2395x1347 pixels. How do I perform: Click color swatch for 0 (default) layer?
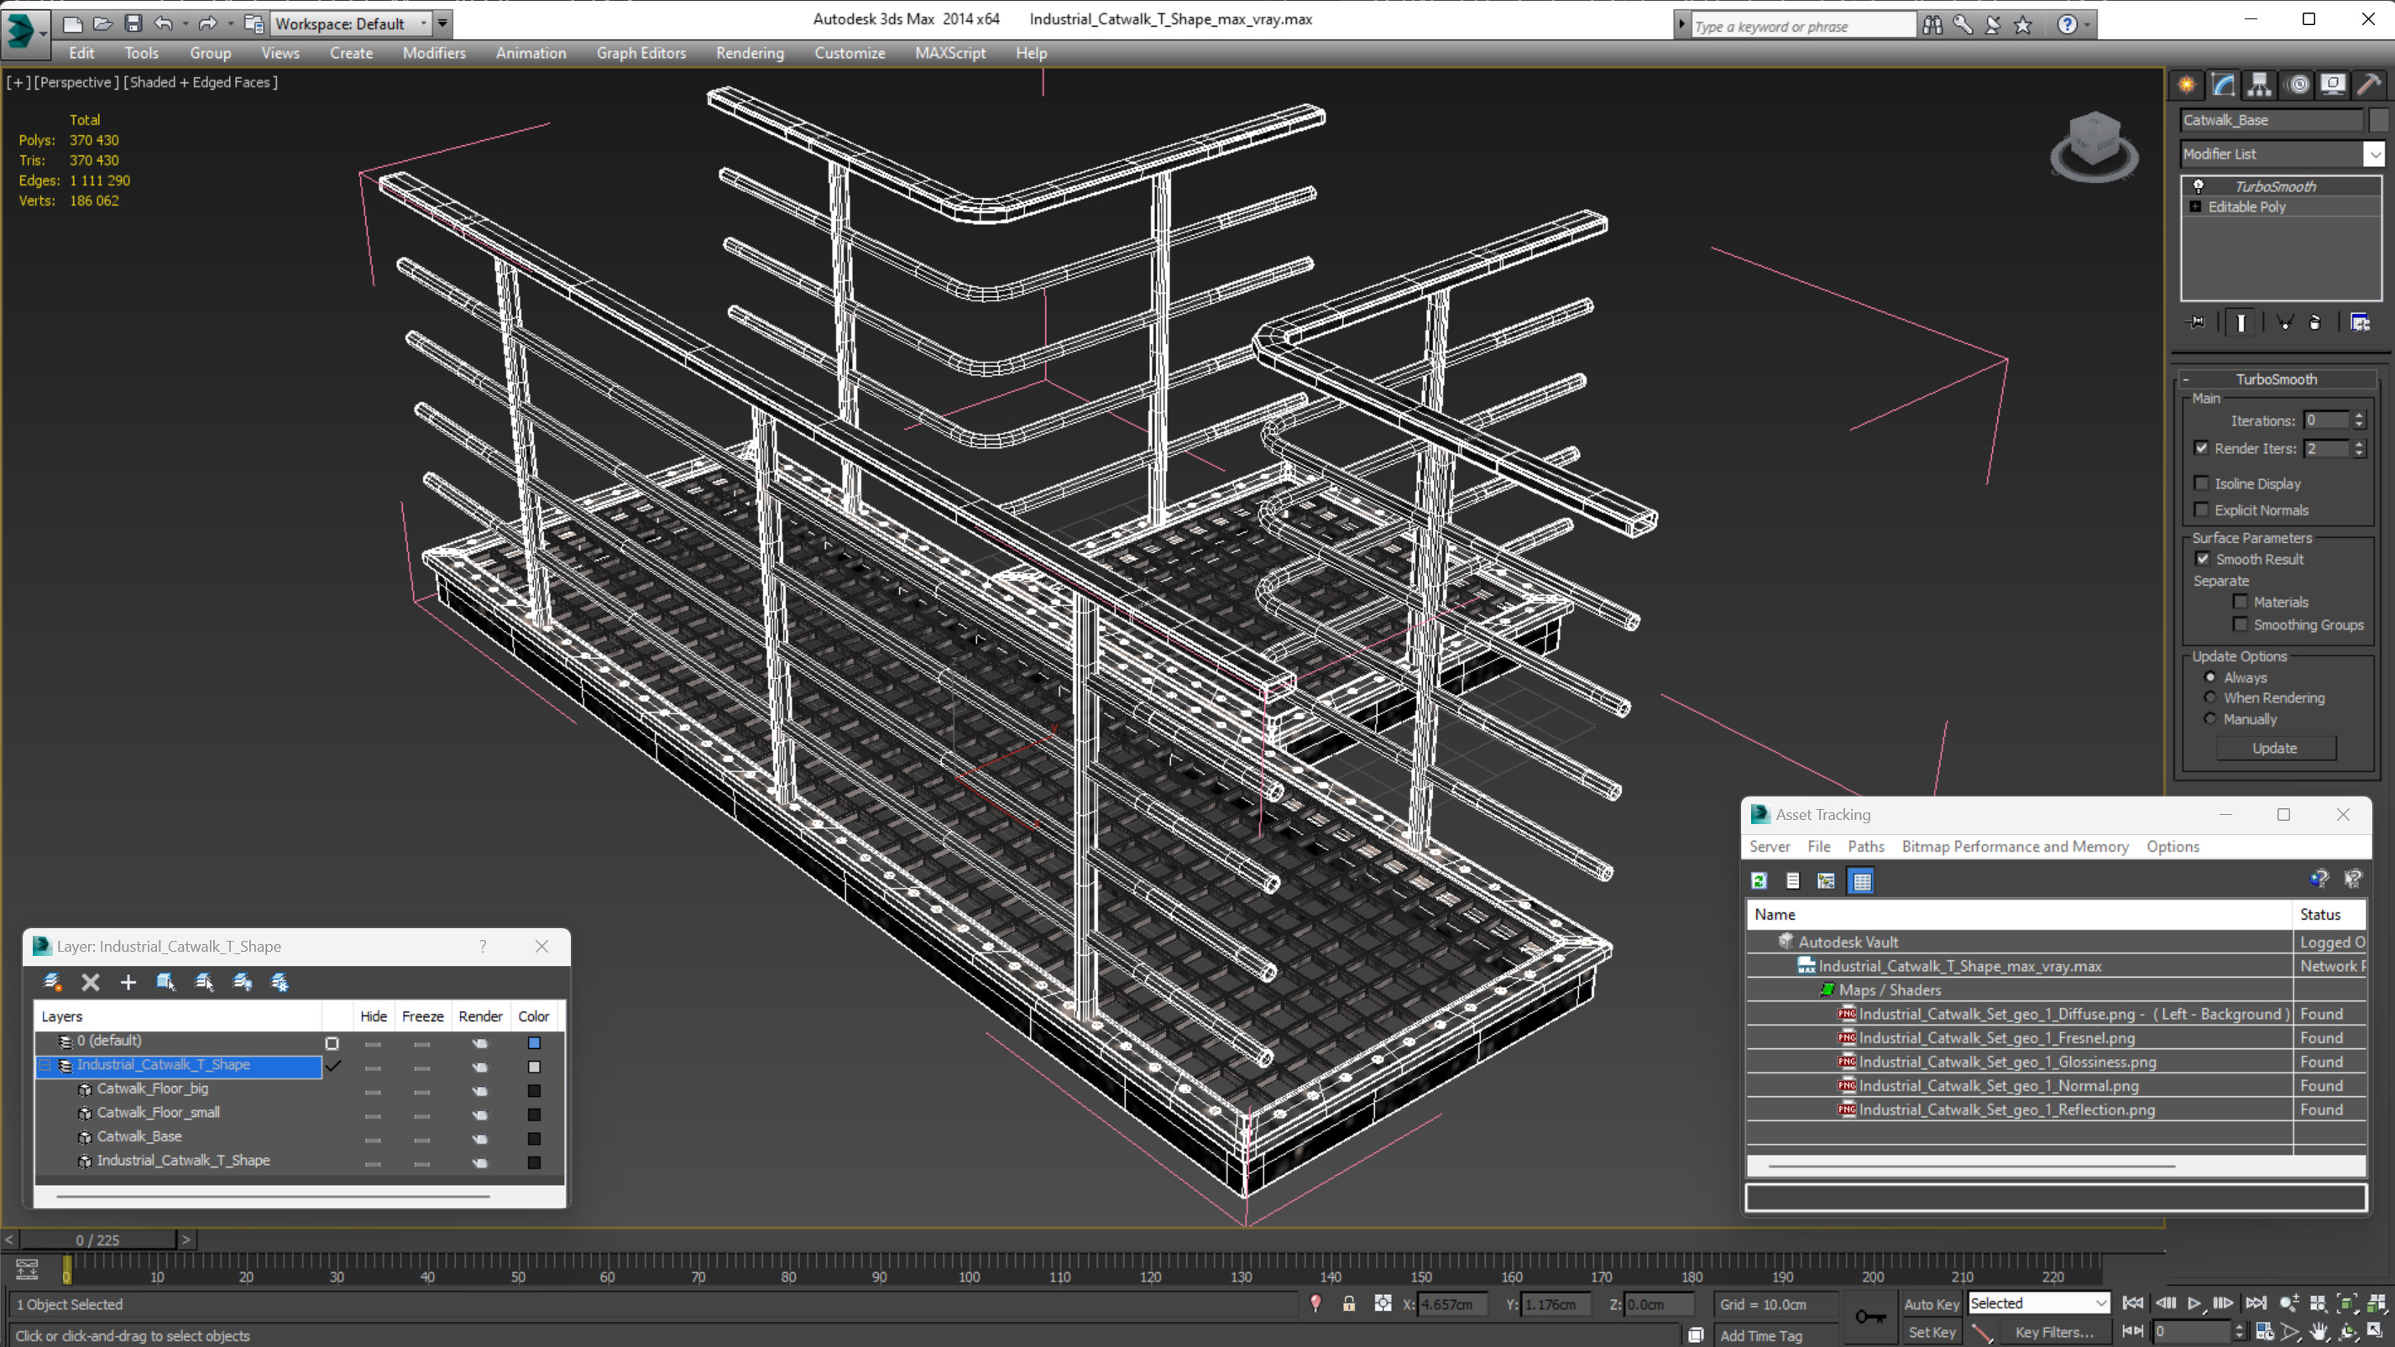[534, 1042]
